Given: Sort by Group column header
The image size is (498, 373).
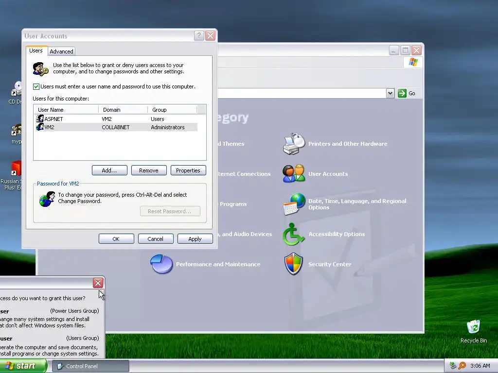Looking at the screenshot, I should click(x=172, y=110).
